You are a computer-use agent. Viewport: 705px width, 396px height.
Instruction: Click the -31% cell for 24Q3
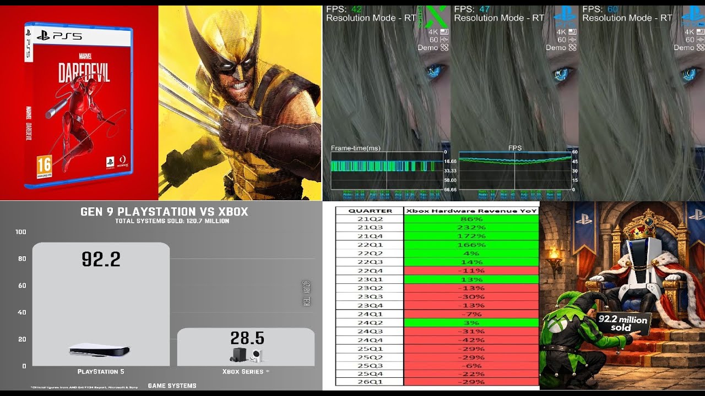[471, 332]
